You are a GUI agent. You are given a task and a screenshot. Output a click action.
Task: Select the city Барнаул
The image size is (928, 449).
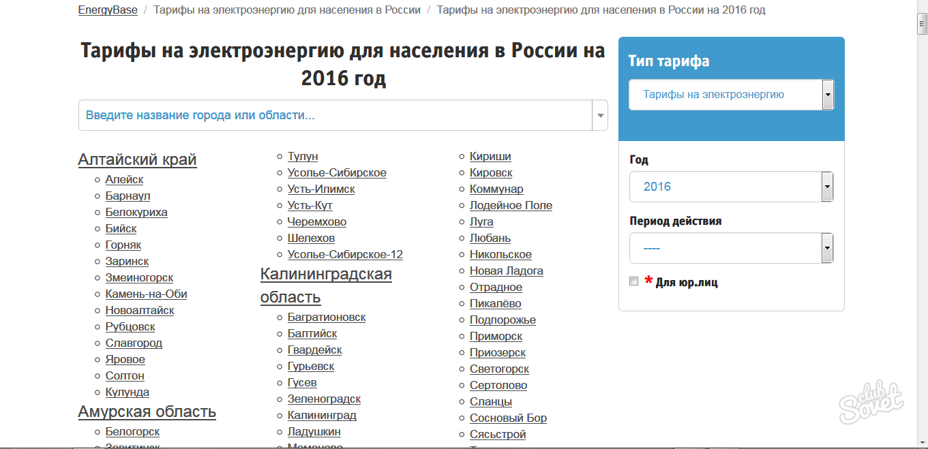point(128,196)
